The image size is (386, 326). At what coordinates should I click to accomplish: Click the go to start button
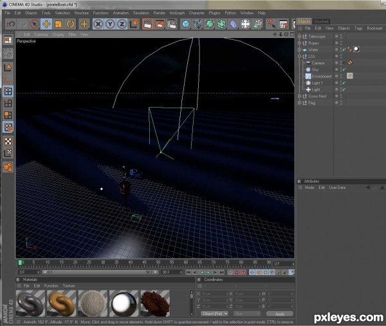(x=188, y=273)
